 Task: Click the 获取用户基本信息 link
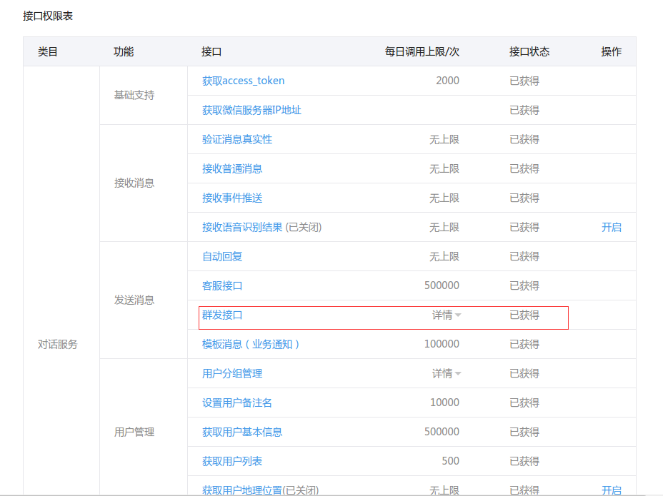242,432
